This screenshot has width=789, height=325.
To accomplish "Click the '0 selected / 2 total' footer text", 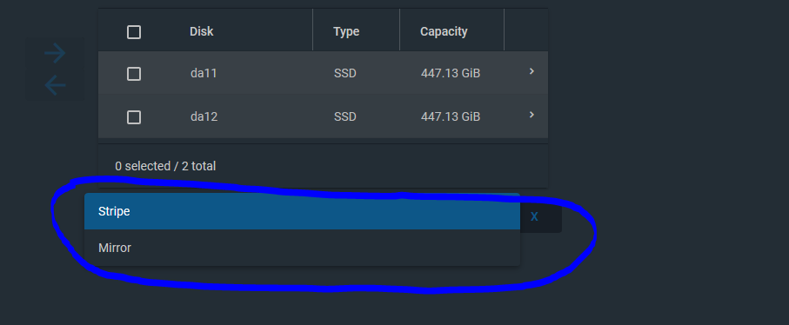I will pyautogui.click(x=165, y=166).
